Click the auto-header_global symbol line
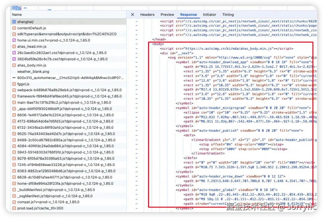 (x=227, y=190)
